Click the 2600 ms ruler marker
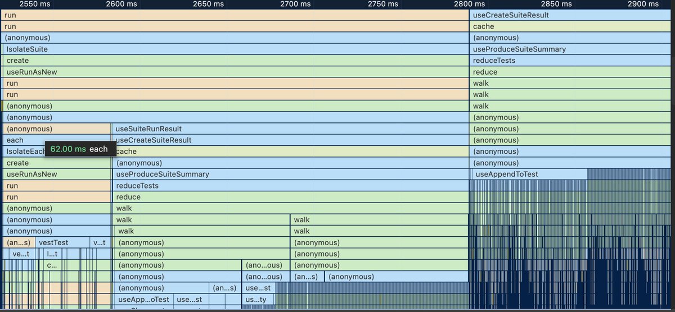This screenshot has height=312, width=675. (121, 4)
